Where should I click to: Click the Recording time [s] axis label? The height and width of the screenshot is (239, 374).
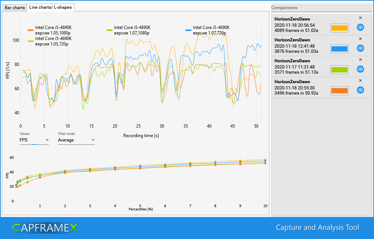pos(141,136)
